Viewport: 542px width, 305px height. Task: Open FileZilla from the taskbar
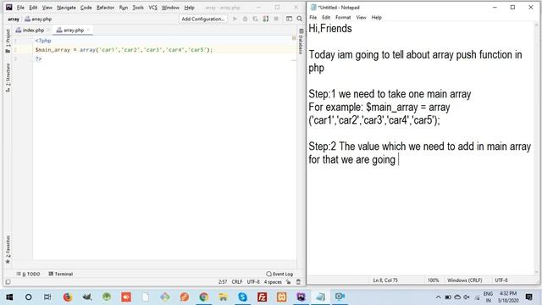(262, 297)
